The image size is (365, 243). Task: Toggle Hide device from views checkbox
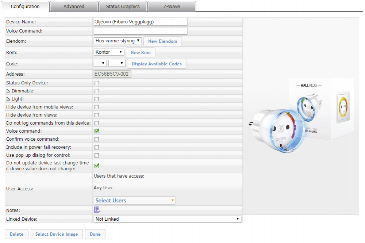97,115
